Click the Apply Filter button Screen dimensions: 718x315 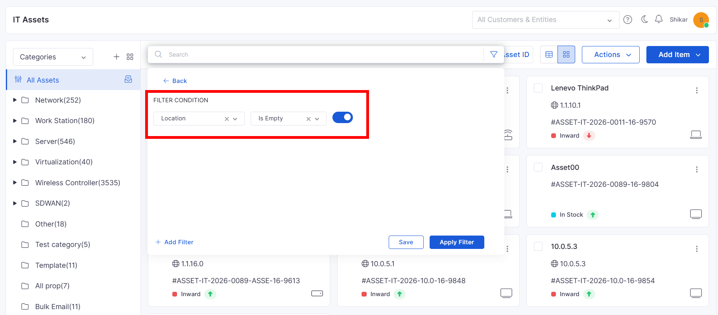coord(457,242)
